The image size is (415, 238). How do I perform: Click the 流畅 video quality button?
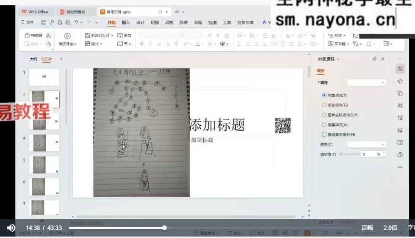click(x=367, y=228)
